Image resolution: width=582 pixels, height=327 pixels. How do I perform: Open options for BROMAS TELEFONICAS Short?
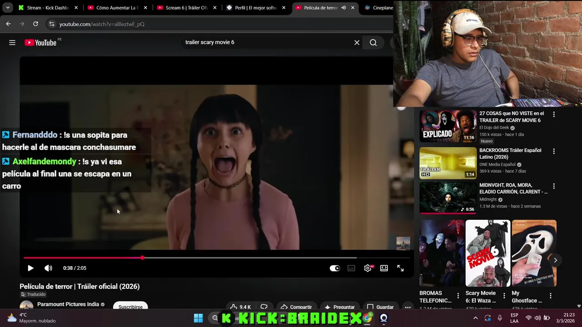(458, 296)
